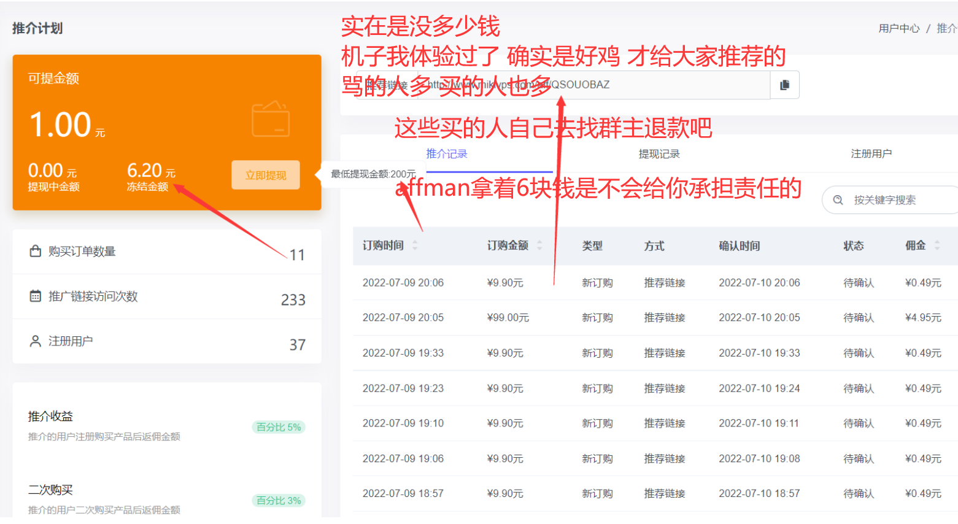This screenshot has width=958, height=524.
Task: Click the 立即提现 withdraw button
Action: click(x=266, y=175)
